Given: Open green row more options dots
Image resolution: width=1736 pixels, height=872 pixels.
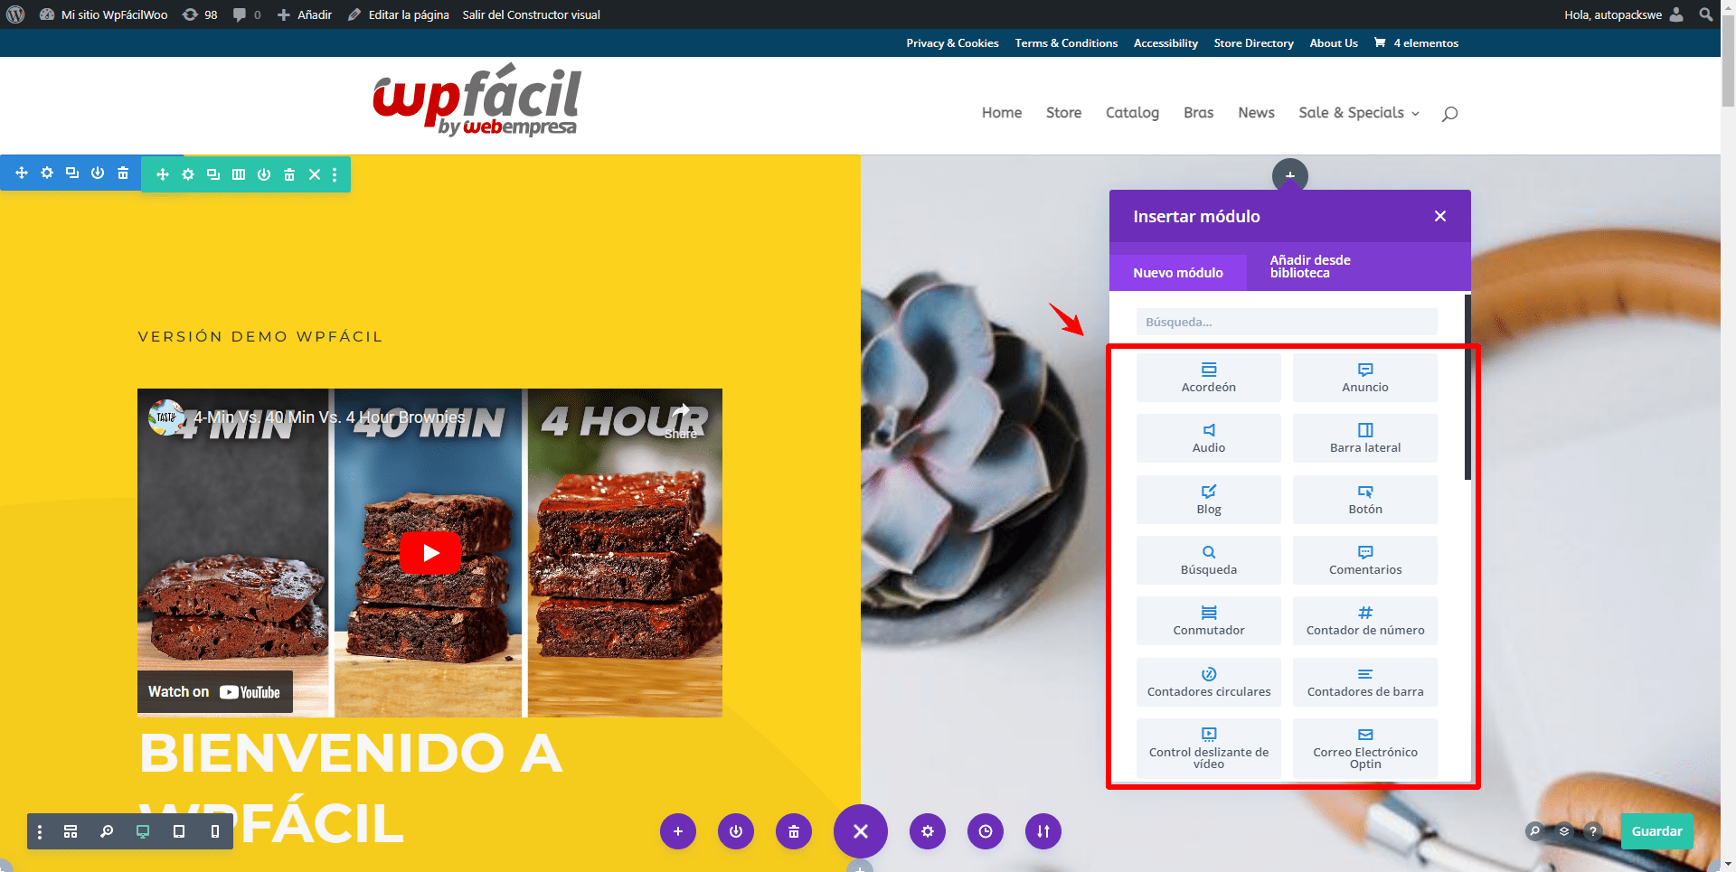Looking at the screenshot, I should pyautogui.click(x=335, y=174).
